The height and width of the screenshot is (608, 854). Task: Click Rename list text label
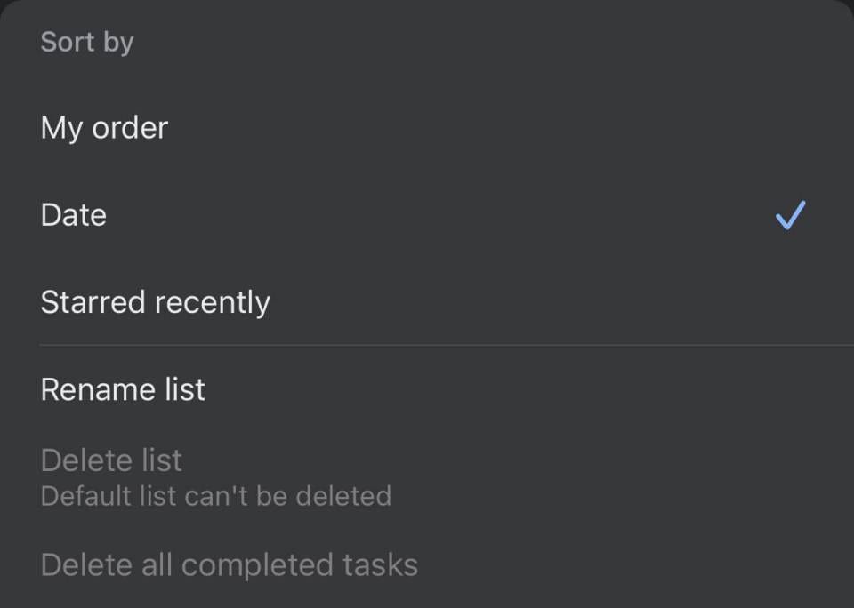click(x=122, y=388)
